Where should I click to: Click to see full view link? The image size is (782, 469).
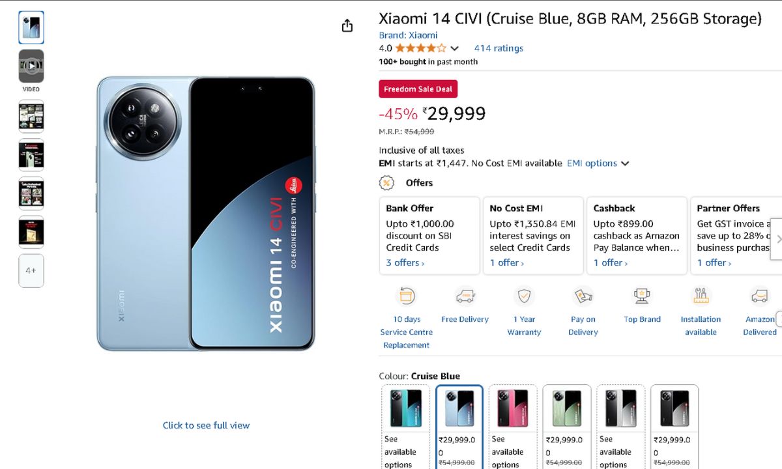coord(206,425)
